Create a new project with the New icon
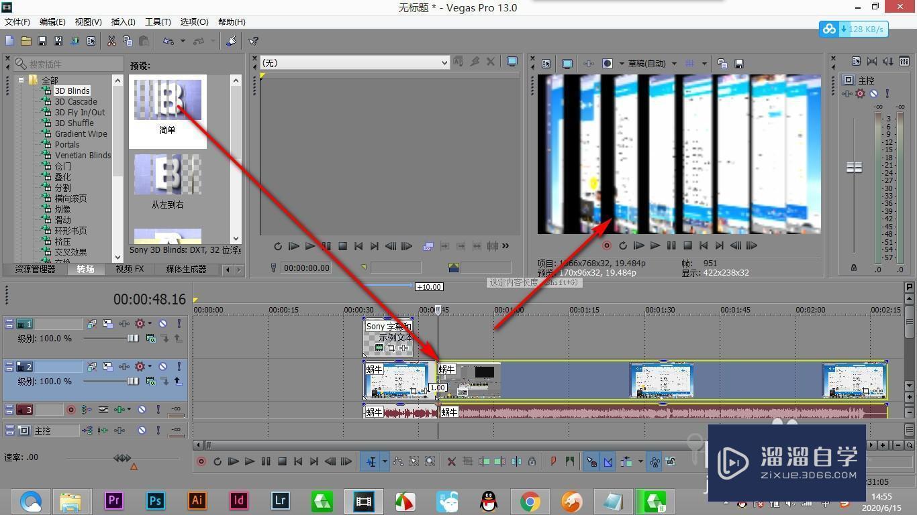917x515 pixels. point(10,41)
